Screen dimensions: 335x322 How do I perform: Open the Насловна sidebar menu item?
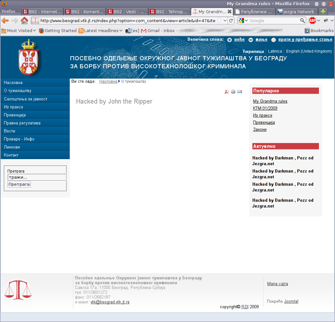[35, 82]
